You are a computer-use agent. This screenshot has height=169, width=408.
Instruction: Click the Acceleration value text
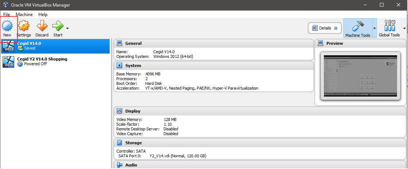pos(202,88)
